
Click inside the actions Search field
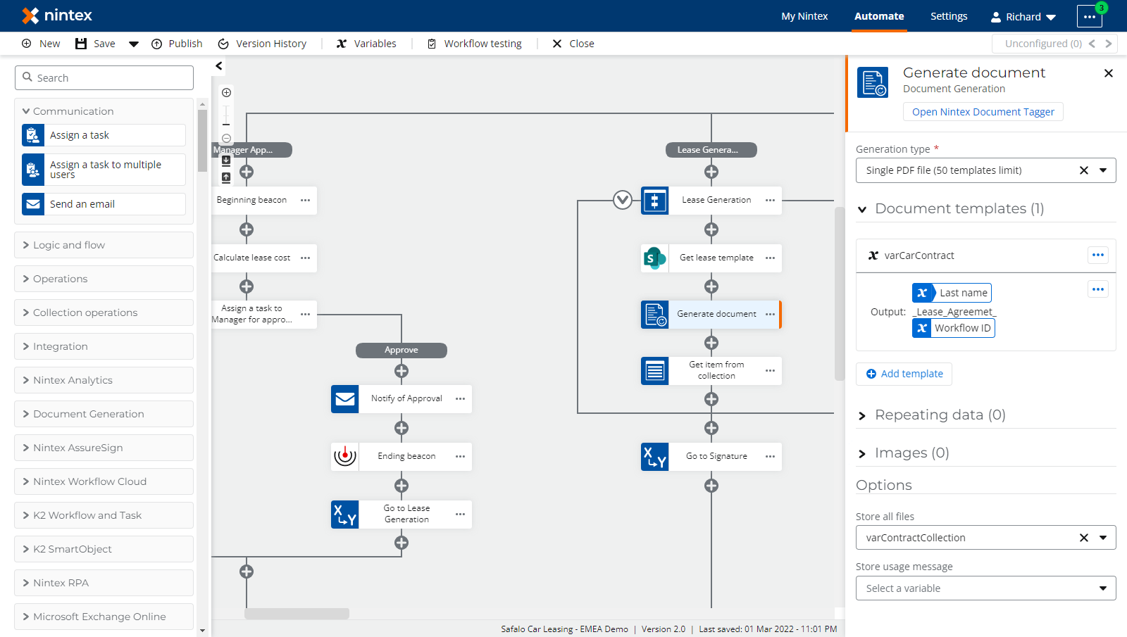[104, 77]
